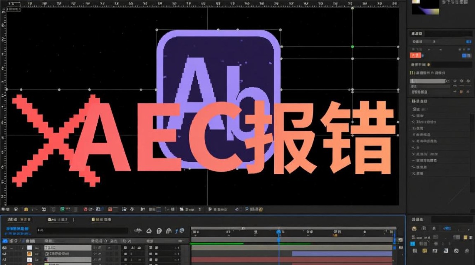This screenshot has width=475, height=265.
Task: Switch to the rightmost timeline panel tab
Action: point(101,220)
